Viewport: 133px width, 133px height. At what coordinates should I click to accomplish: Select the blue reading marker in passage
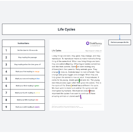(x=59, y=72)
